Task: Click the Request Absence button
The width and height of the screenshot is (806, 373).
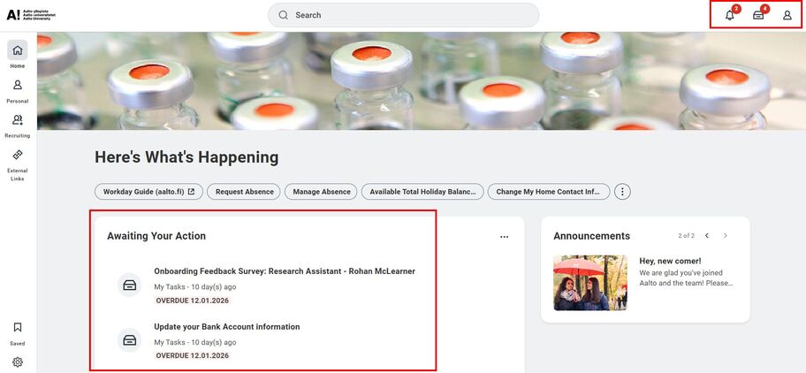Action: click(244, 192)
